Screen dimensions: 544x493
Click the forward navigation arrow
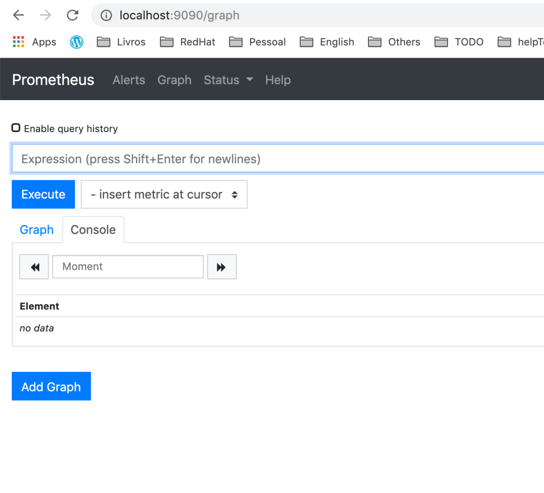click(45, 15)
